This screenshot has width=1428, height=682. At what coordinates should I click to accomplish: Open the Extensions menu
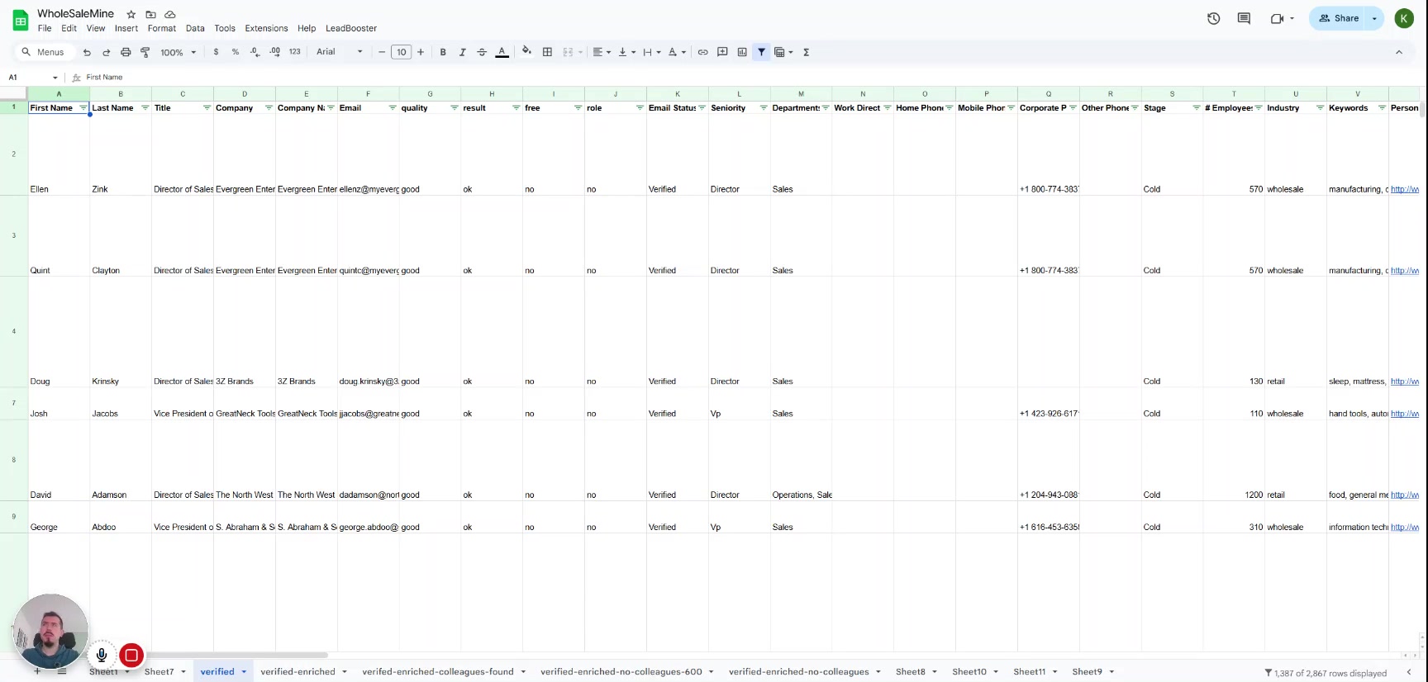266,28
